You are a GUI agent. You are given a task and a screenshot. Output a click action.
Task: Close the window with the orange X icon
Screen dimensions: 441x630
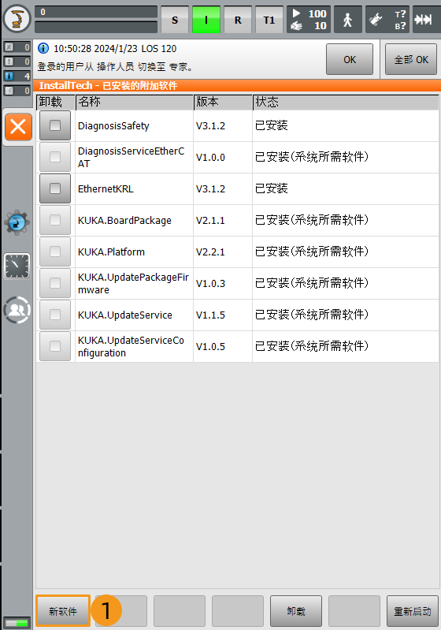18,127
